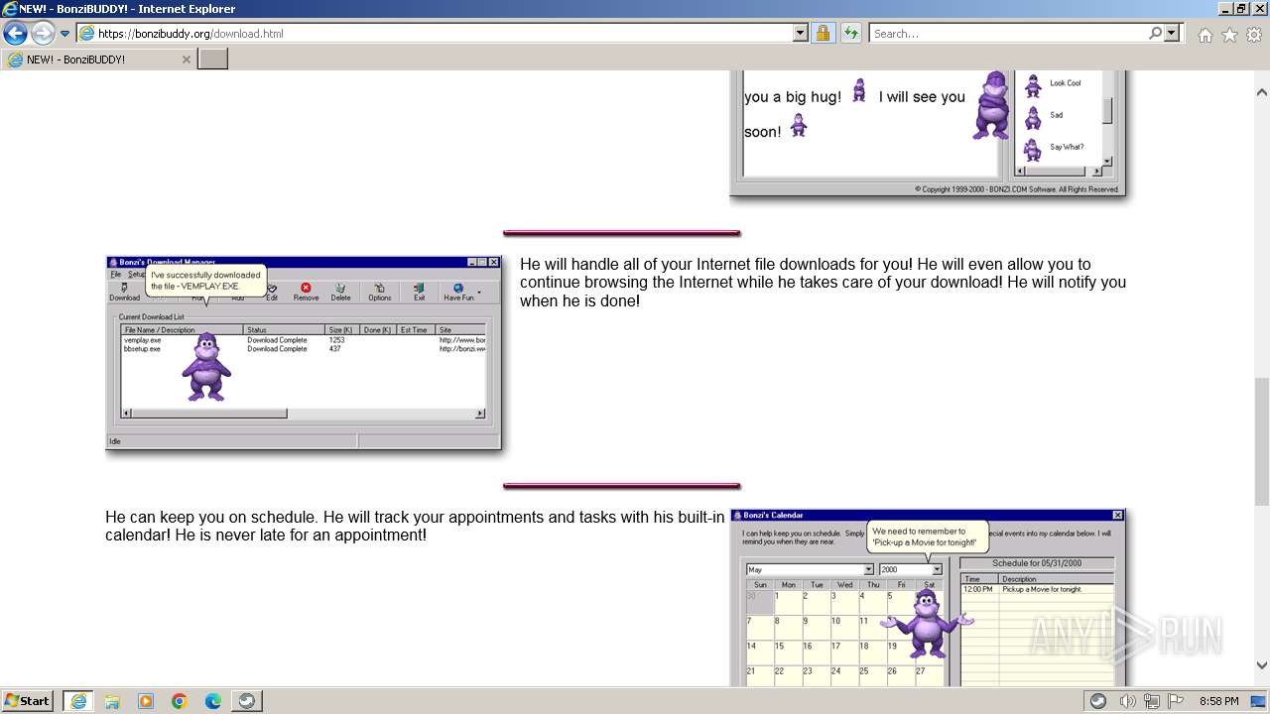Click the Sad animation item
This screenshot has width=1270, height=714.
[1044, 116]
